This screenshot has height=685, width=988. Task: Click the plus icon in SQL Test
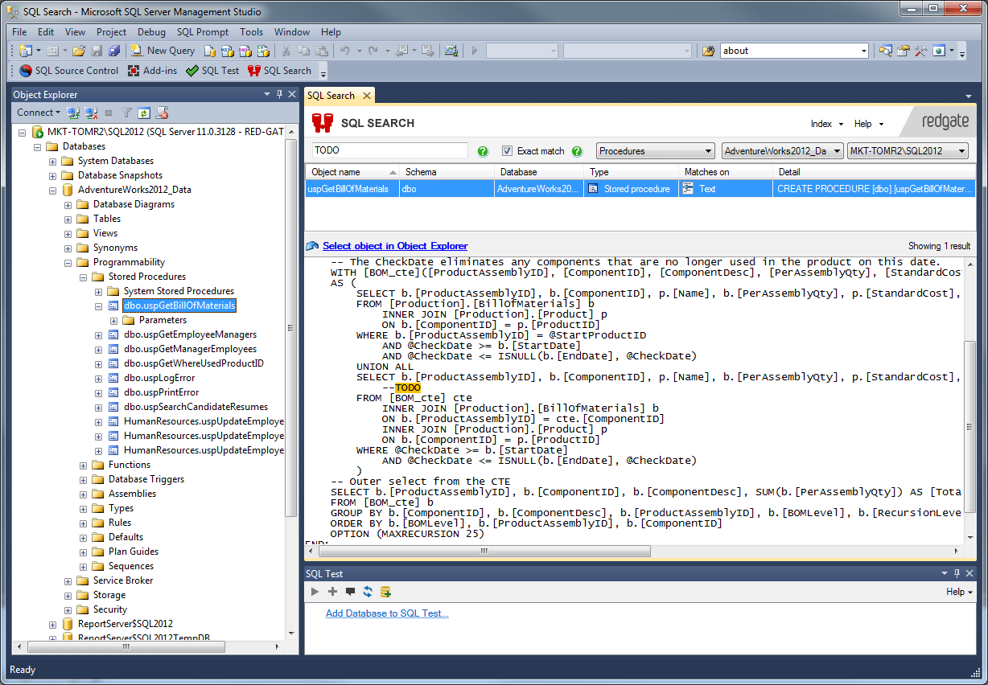pos(332,592)
